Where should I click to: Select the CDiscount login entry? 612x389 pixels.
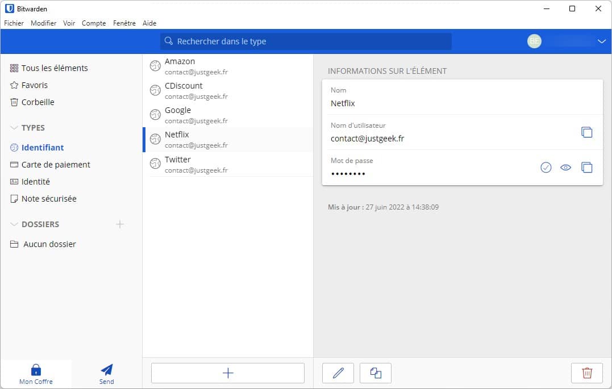point(228,90)
